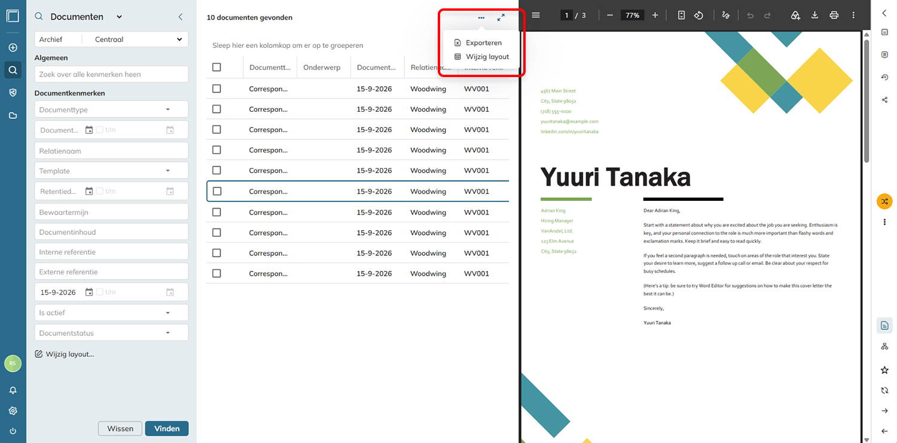Image resolution: width=897 pixels, height=443 pixels.
Task: Click the plus icon in the blue sidebar
Action: coord(13,48)
